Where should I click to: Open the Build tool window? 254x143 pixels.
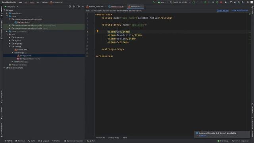32,141
